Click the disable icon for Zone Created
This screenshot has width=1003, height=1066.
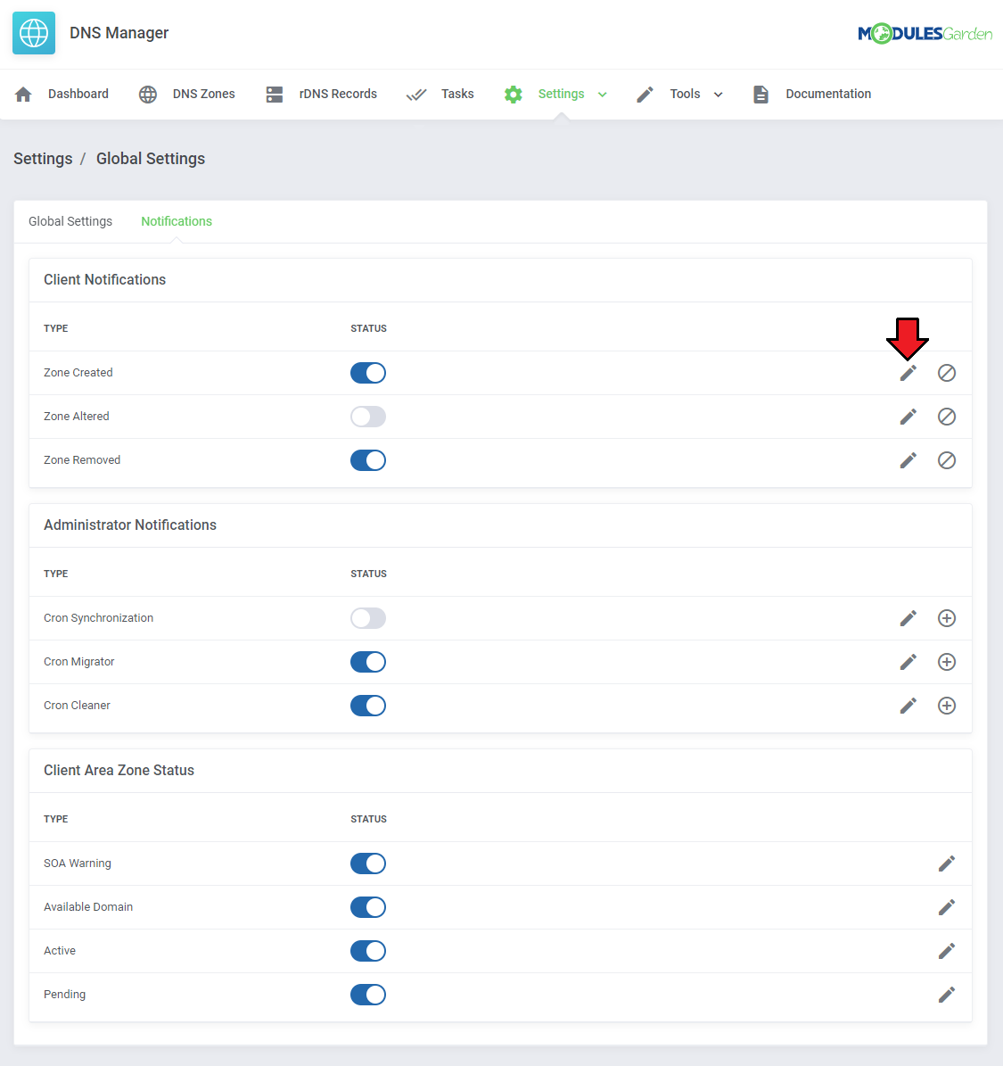tap(947, 373)
